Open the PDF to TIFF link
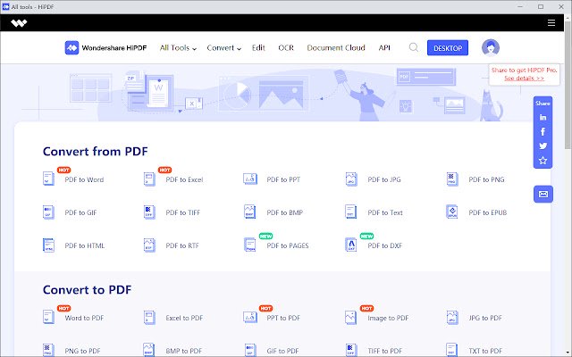 click(x=182, y=212)
